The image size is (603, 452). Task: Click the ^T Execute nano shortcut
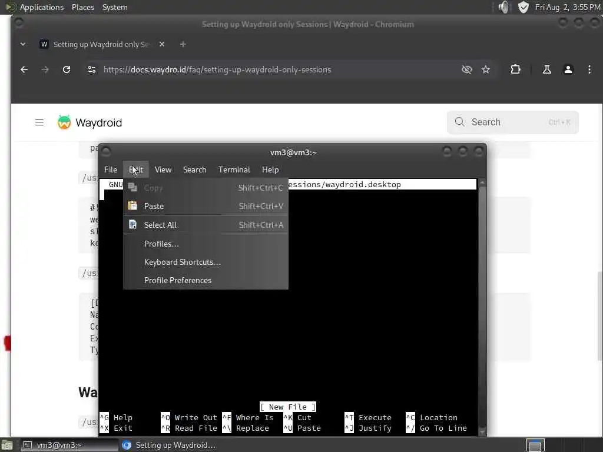click(x=368, y=417)
